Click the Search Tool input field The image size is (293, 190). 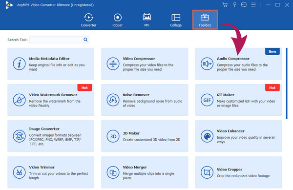point(59,40)
